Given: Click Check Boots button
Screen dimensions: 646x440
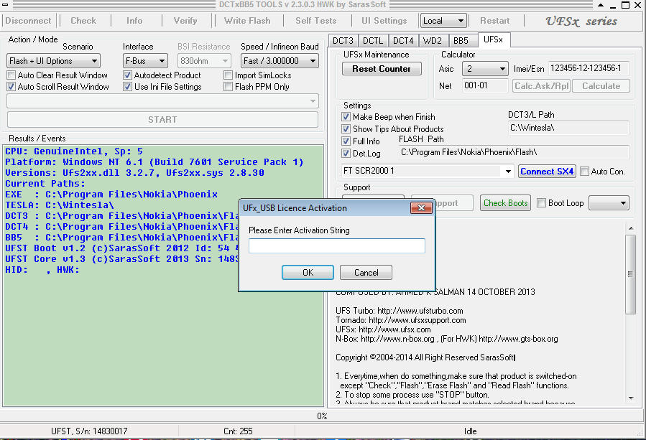Looking at the screenshot, I should coord(505,203).
